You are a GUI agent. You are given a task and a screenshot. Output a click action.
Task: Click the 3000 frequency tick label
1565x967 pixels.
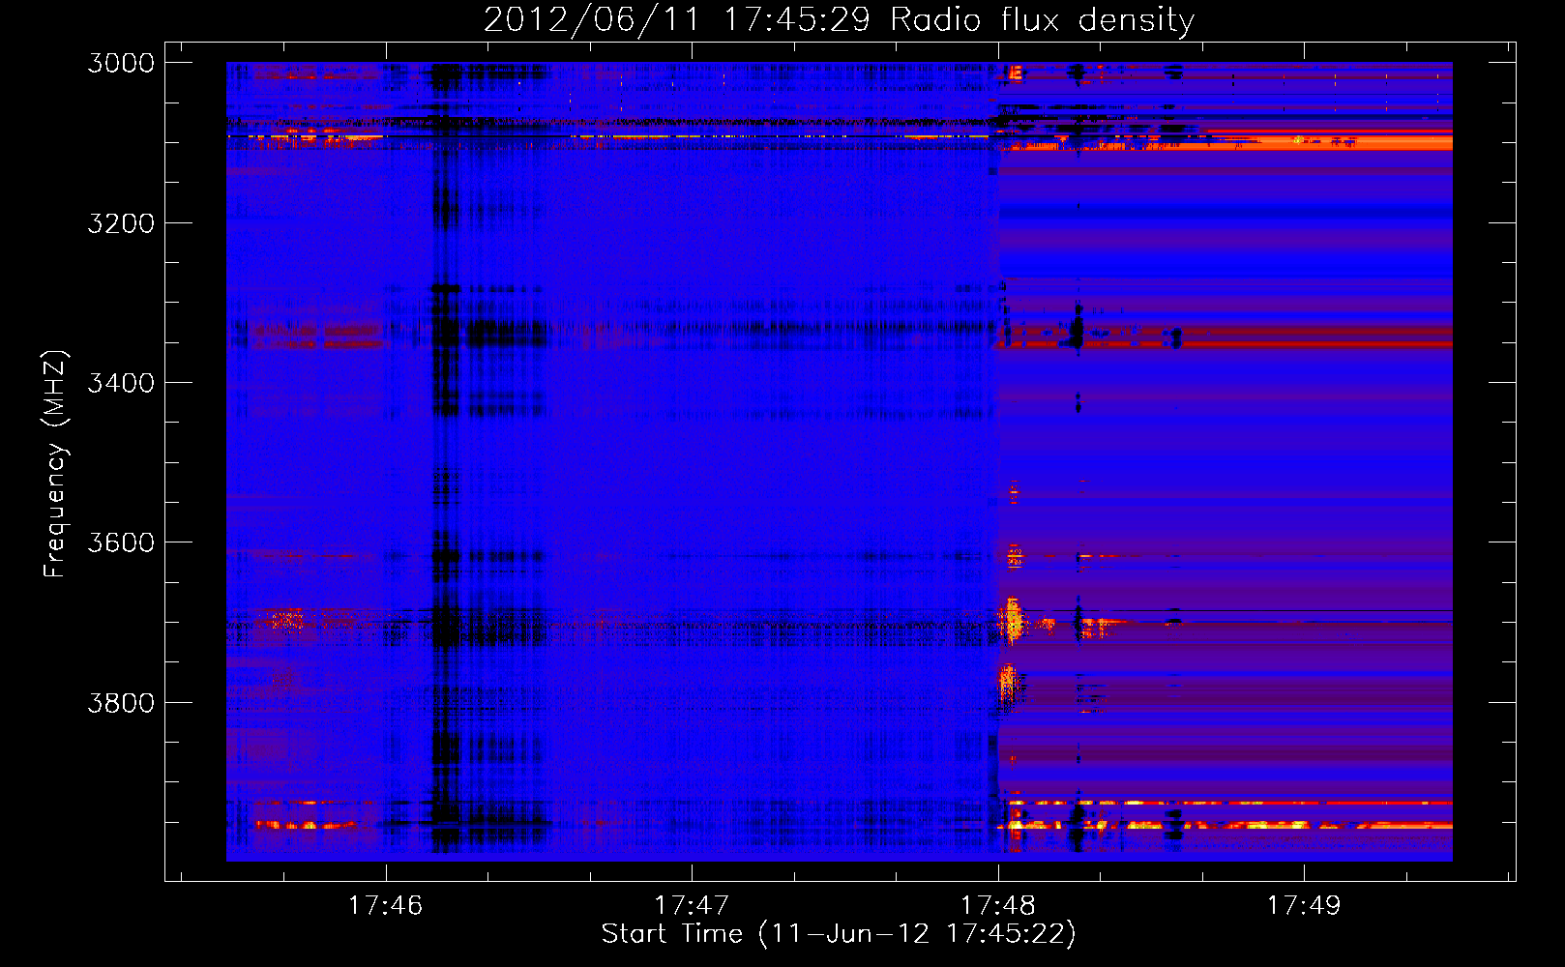(121, 63)
